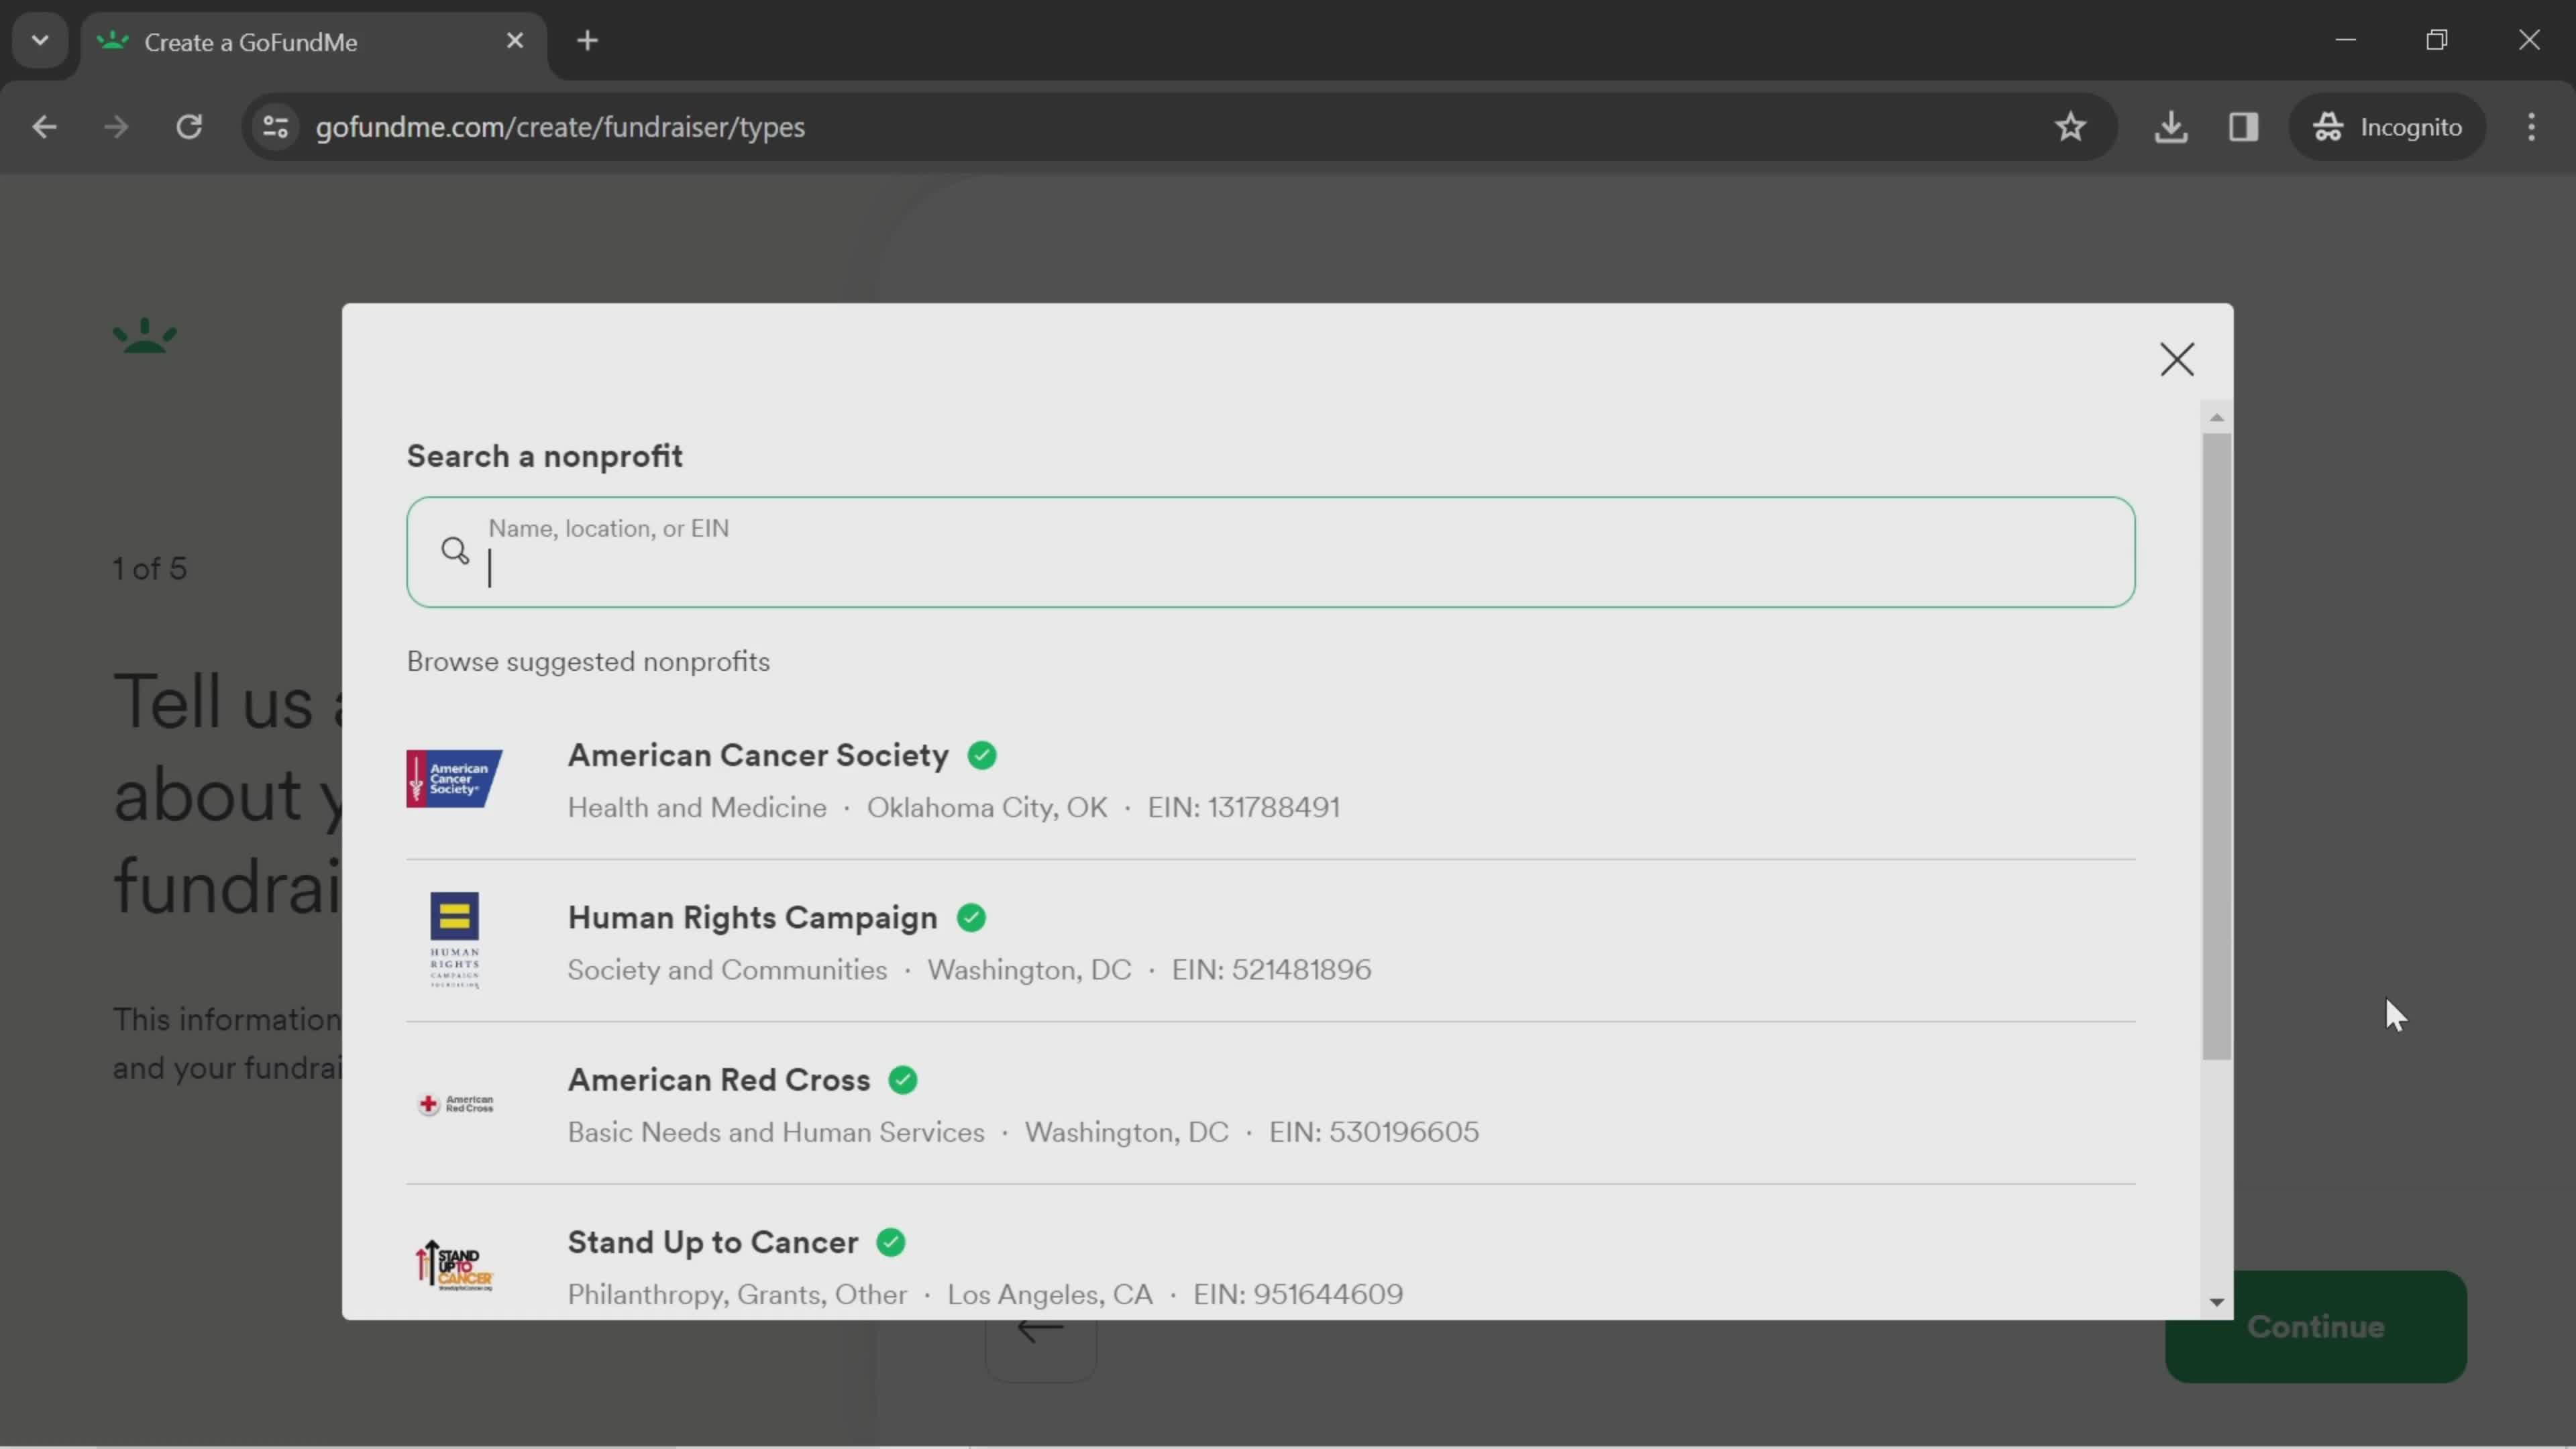Click the GoFundMe logo on page

click(x=145, y=336)
